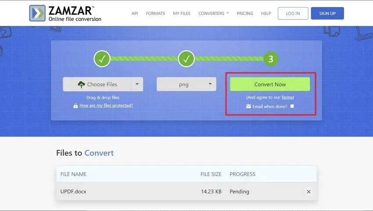Click the step two checkmark circle

point(186,59)
